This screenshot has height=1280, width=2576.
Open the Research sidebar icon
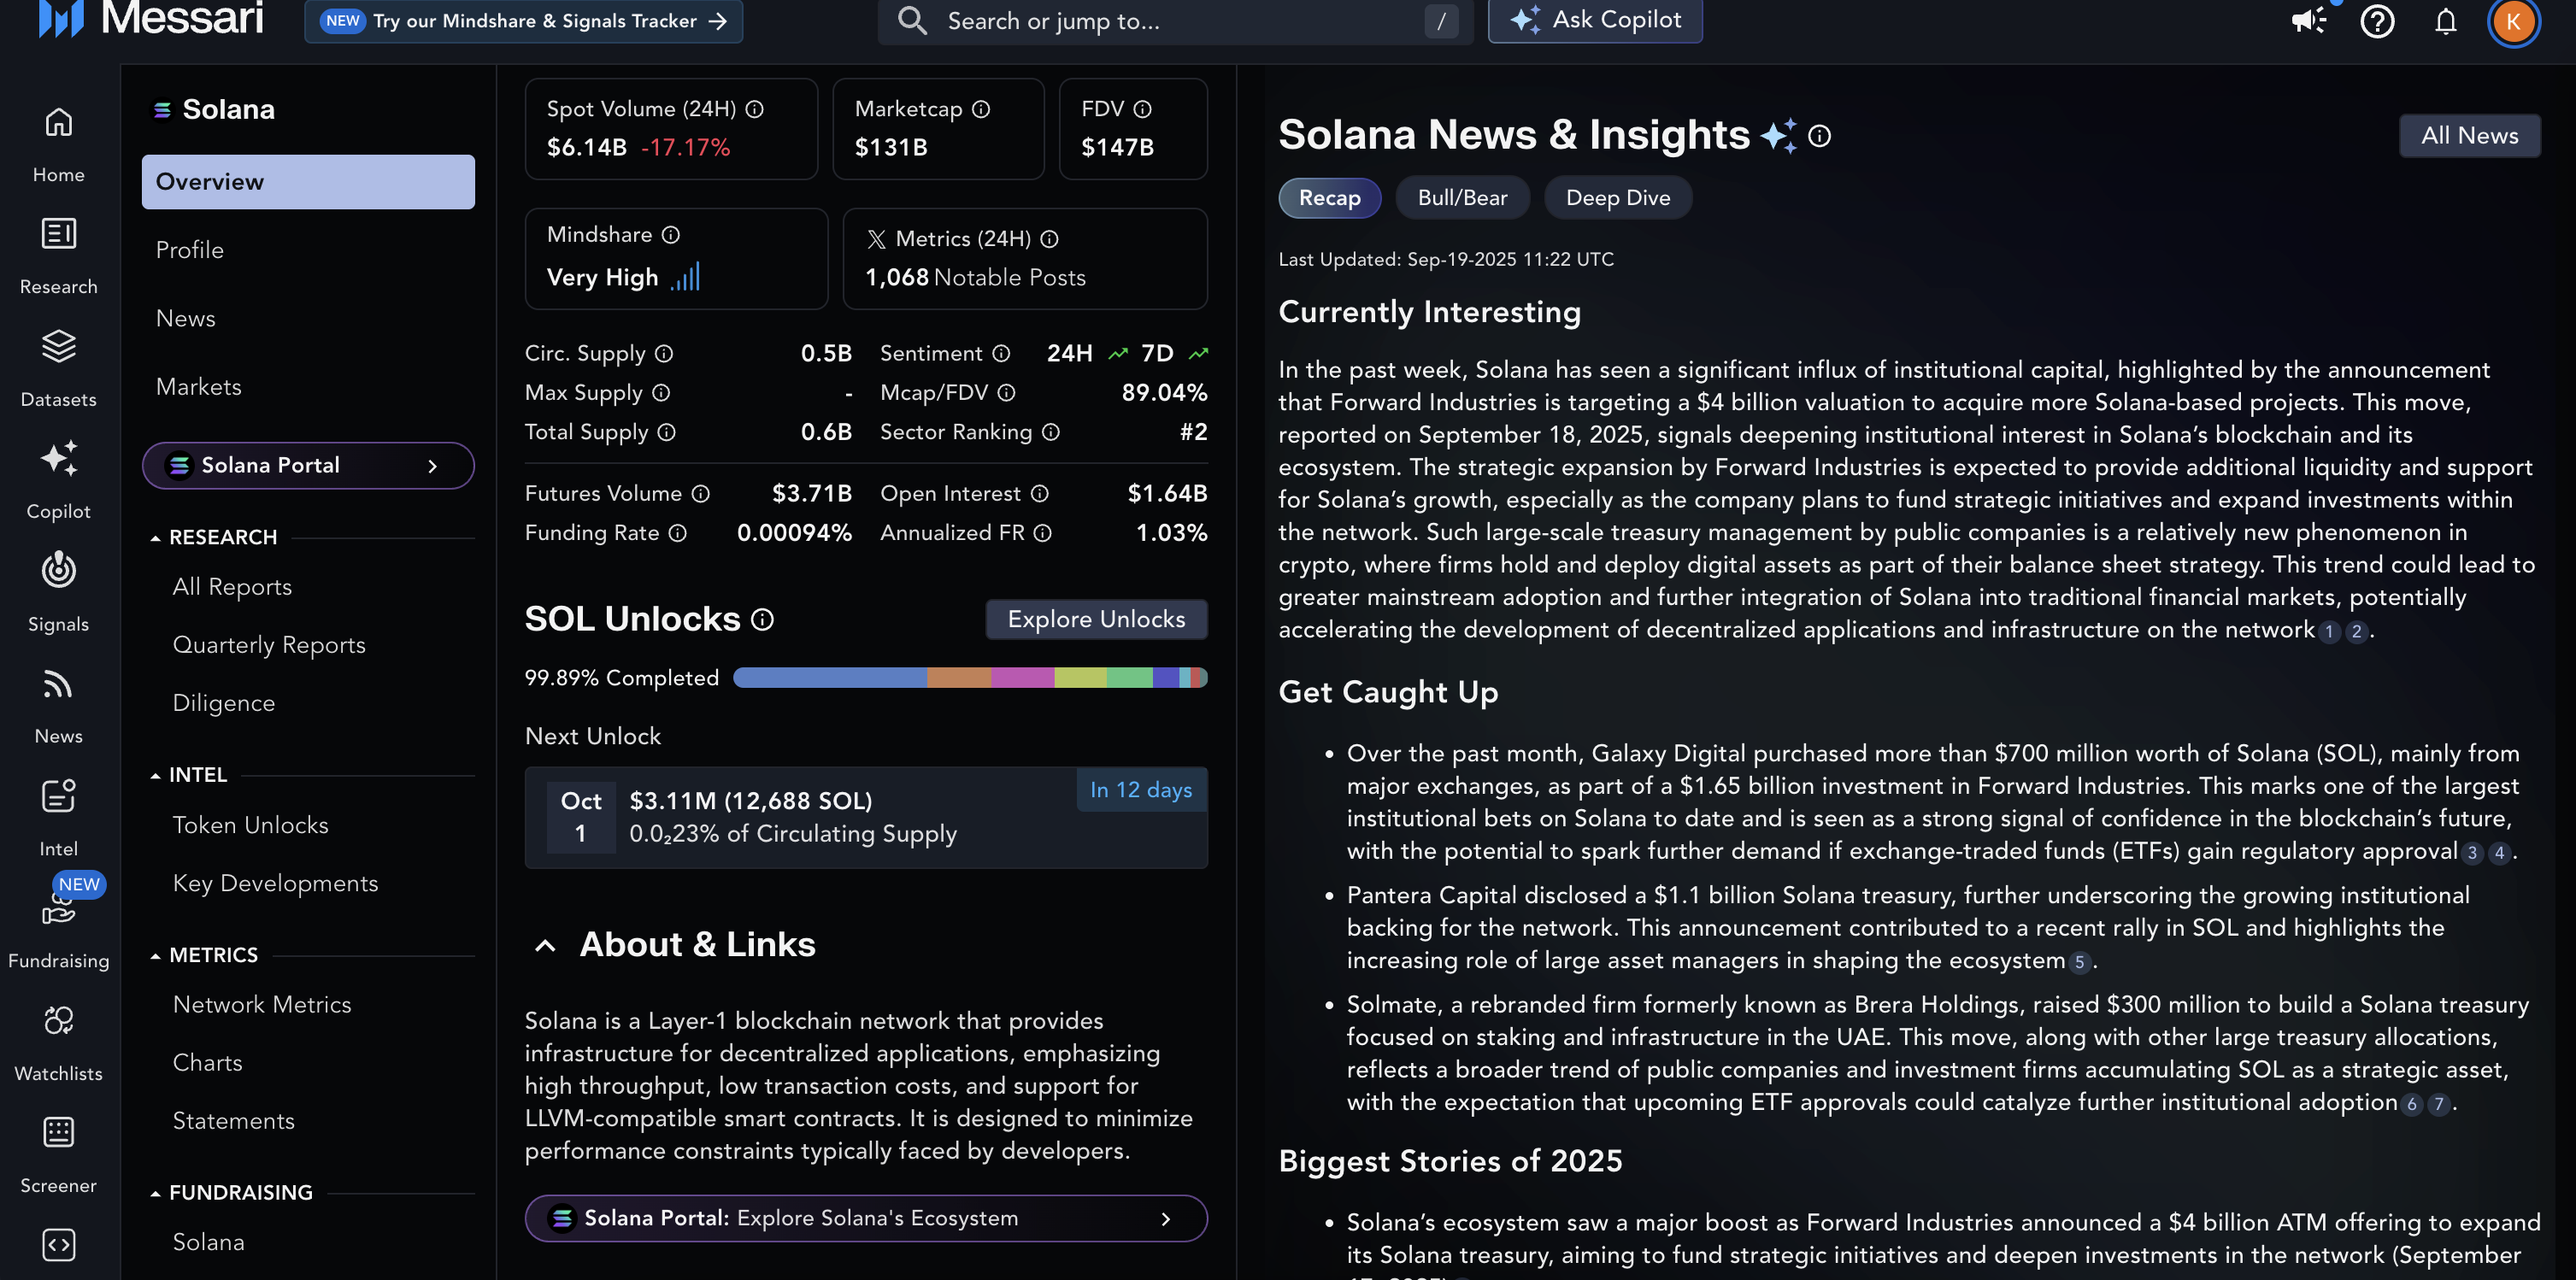58,234
